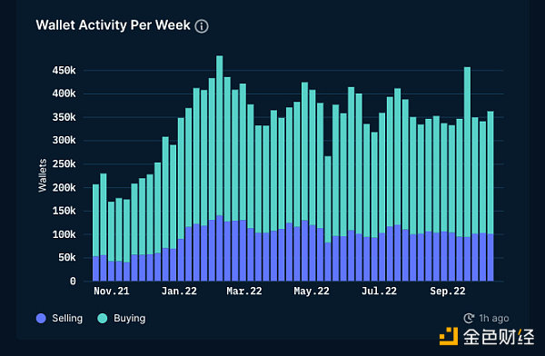Click the '1h ago' update timestamp
Viewport: 545px width, 356px height.
point(494,318)
